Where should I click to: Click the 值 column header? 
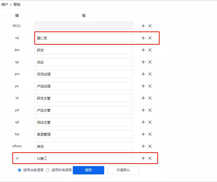(84, 15)
